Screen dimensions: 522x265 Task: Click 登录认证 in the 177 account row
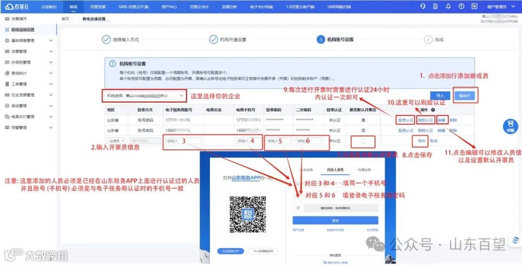coord(406,120)
